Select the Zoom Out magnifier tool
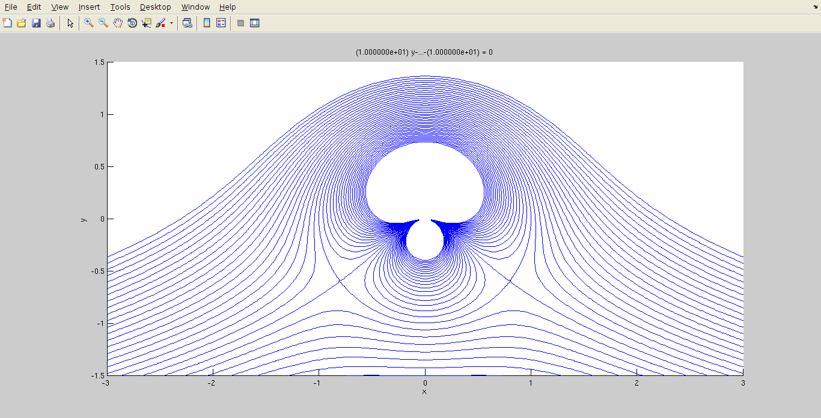The image size is (821, 418). pos(103,23)
